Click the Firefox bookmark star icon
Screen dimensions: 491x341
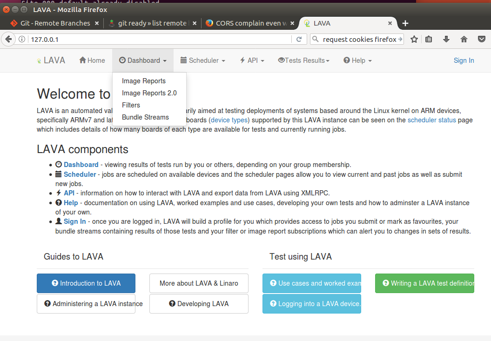(414, 40)
